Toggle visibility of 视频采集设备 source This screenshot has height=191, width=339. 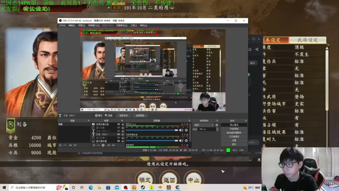[119, 124]
